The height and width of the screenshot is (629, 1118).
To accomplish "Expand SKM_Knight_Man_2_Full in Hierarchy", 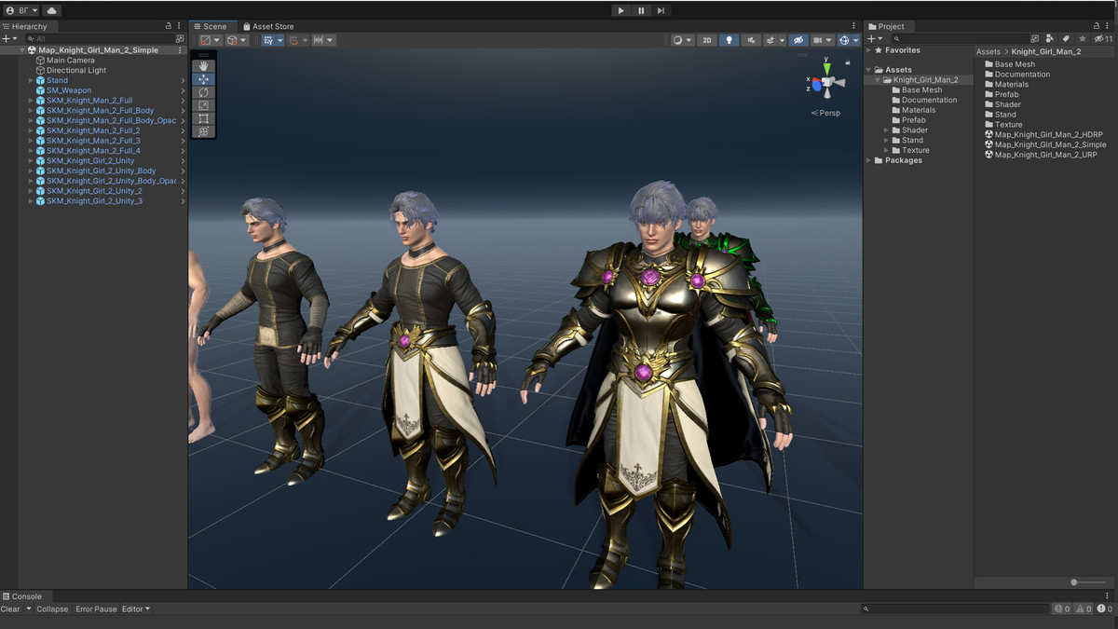I will 31,101.
